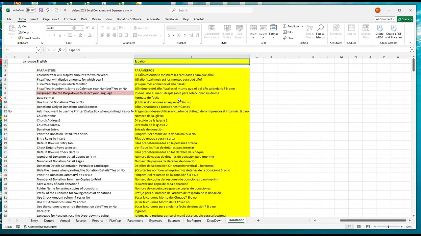Select the Parameters sheet tab

click(135, 221)
